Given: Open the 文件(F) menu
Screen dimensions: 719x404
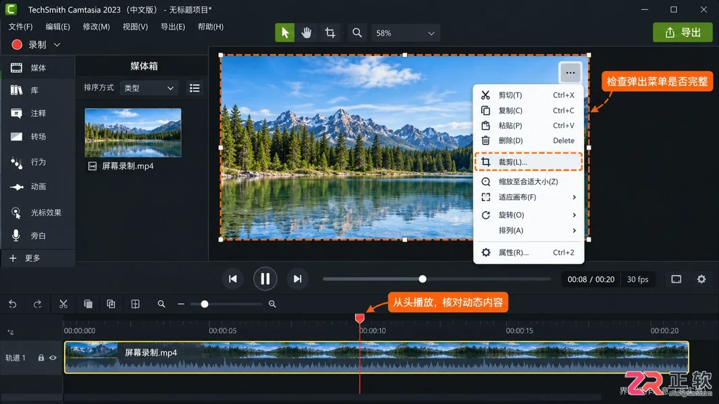Looking at the screenshot, I should 21,26.
